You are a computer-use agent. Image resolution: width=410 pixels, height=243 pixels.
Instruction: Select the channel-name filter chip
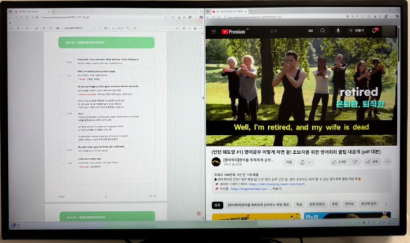tap(258, 204)
